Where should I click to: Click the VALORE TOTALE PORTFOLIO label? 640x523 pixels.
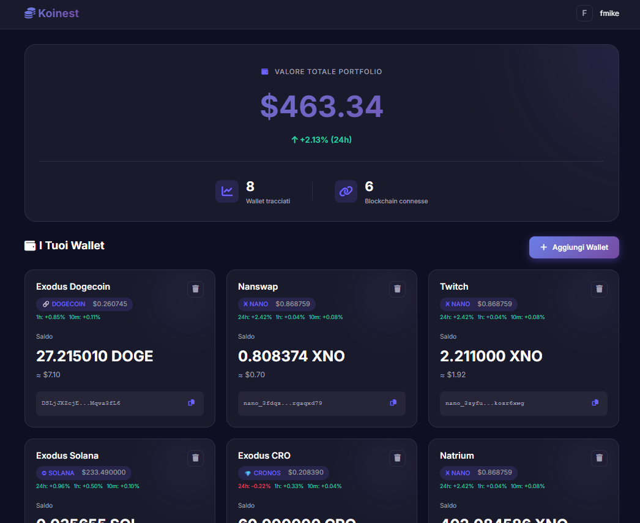coord(328,72)
